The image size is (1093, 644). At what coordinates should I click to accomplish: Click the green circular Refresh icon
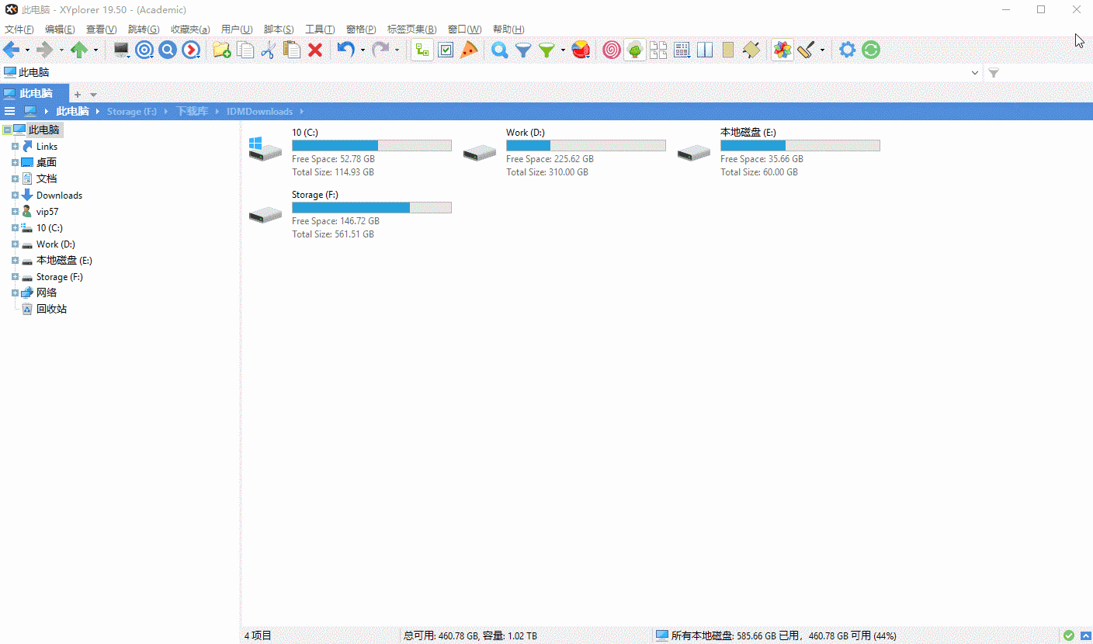871,50
